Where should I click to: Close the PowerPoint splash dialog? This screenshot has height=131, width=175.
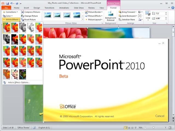(x=163, y=43)
